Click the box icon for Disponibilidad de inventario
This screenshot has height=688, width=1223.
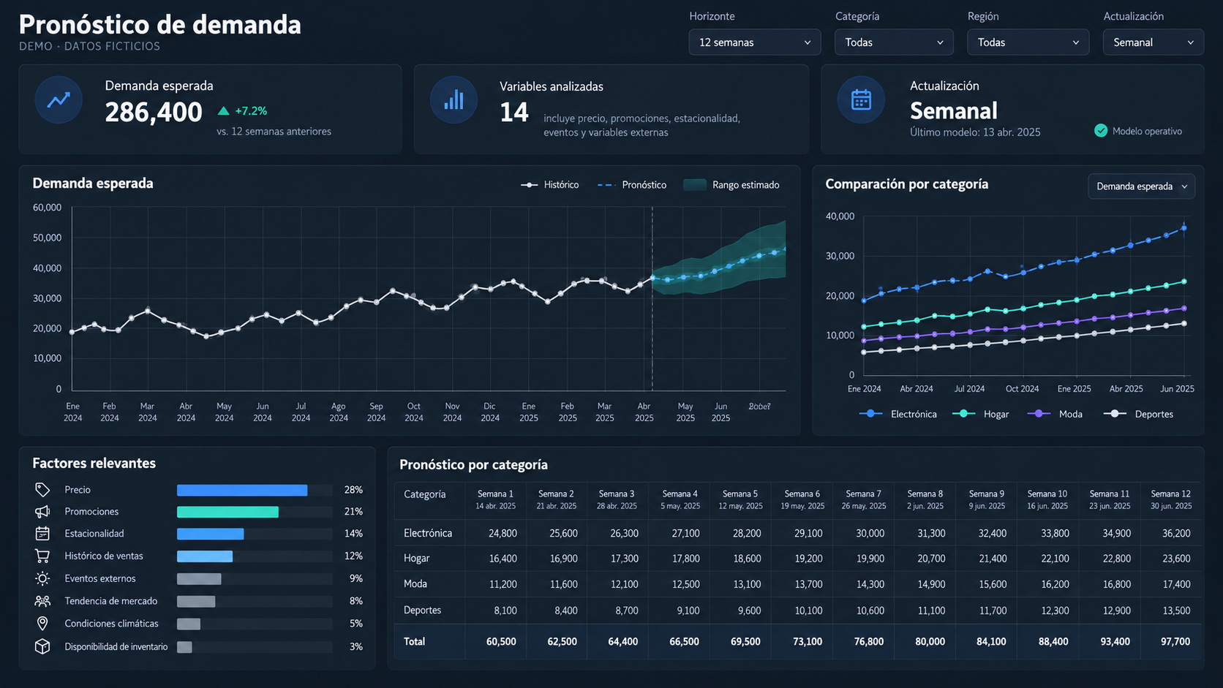pos(42,646)
